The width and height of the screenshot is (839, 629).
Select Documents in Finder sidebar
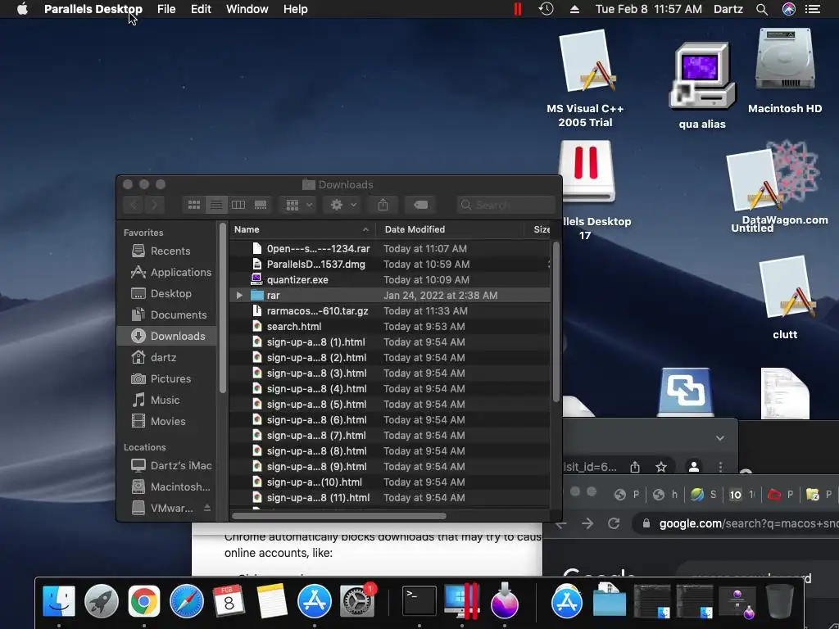coord(166,315)
